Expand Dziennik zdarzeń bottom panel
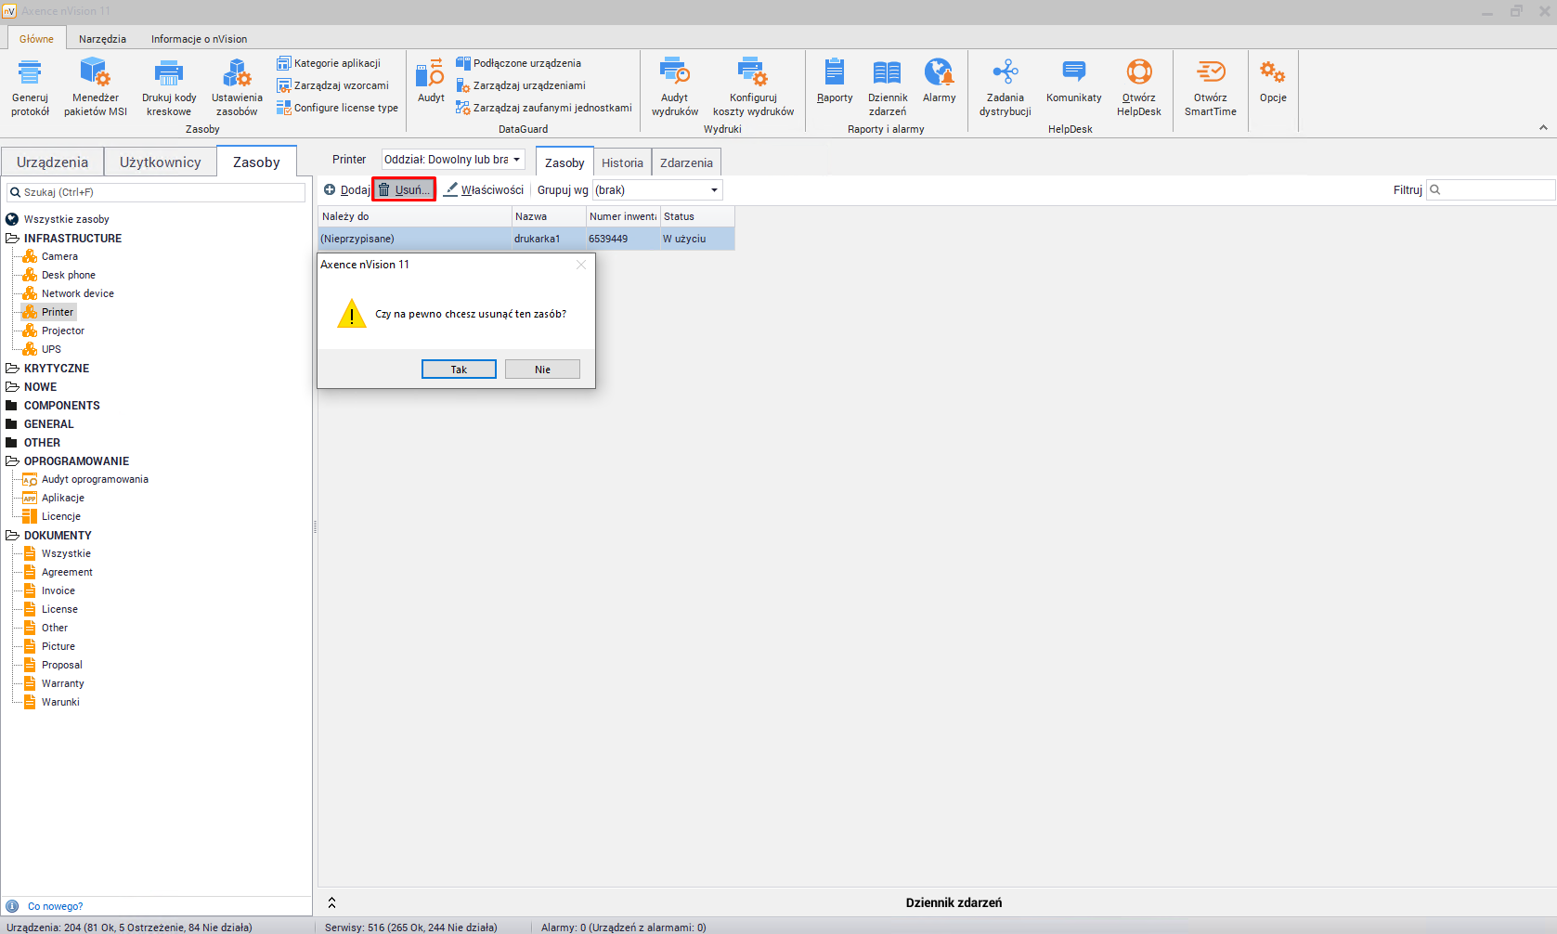This screenshot has width=1557, height=934. click(331, 902)
